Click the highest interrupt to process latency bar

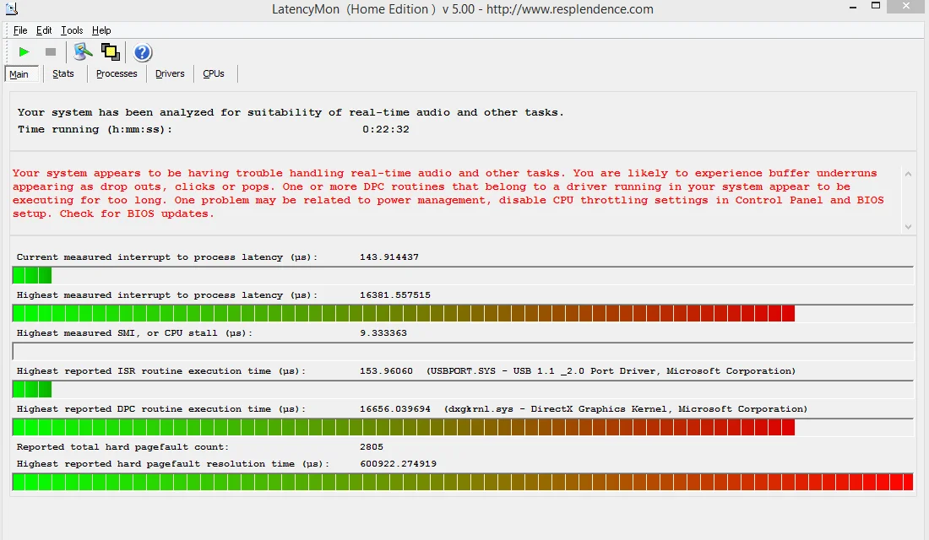click(x=463, y=313)
